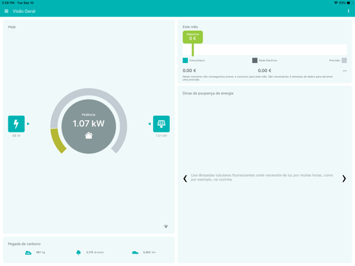Tap the 68 W grid power value

coord(16,136)
